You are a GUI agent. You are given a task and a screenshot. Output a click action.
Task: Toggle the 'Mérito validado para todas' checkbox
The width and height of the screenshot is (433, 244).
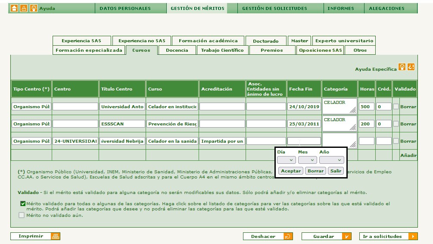pos(23,203)
